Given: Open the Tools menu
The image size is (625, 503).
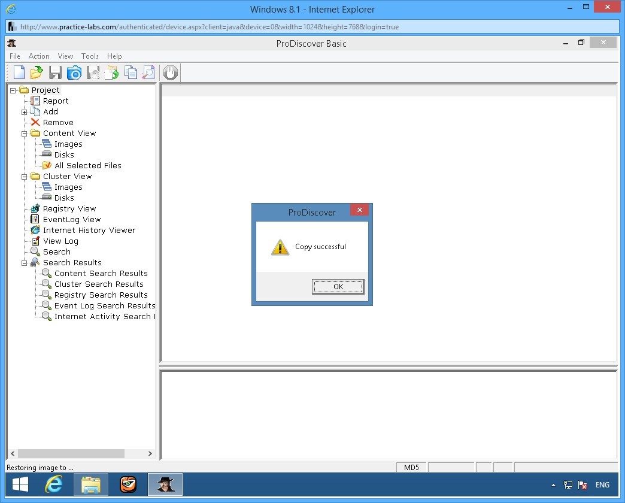Looking at the screenshot, I should point(90,56).
